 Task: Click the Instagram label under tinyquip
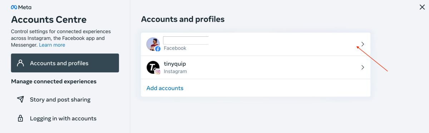pos(175,71)
